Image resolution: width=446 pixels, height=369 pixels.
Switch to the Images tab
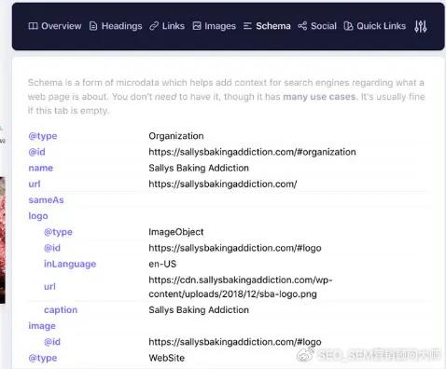pos(214,26)
